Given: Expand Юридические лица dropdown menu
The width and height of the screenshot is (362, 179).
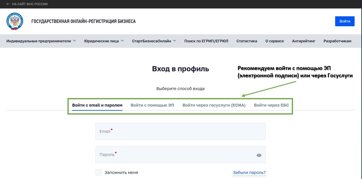Looking at the screenshot, I should coord(104,41).
